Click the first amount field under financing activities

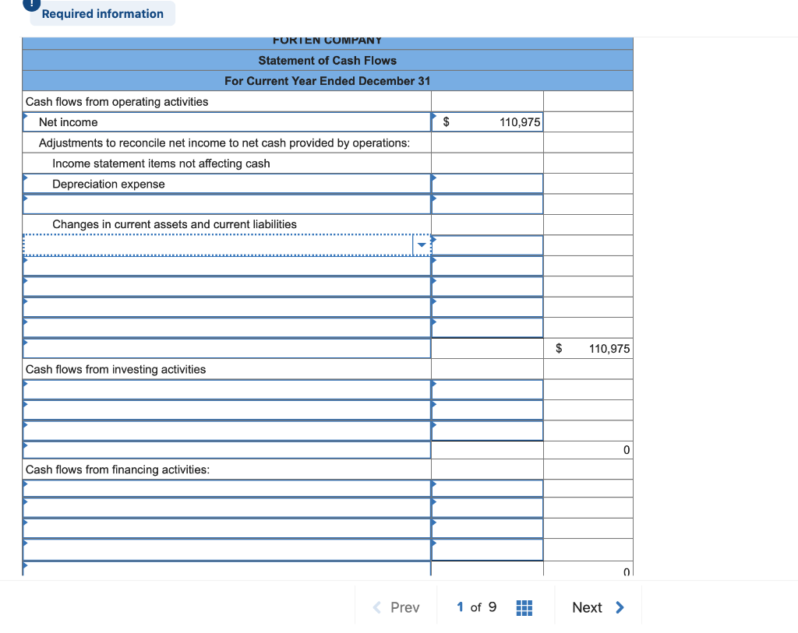[487, 489]
